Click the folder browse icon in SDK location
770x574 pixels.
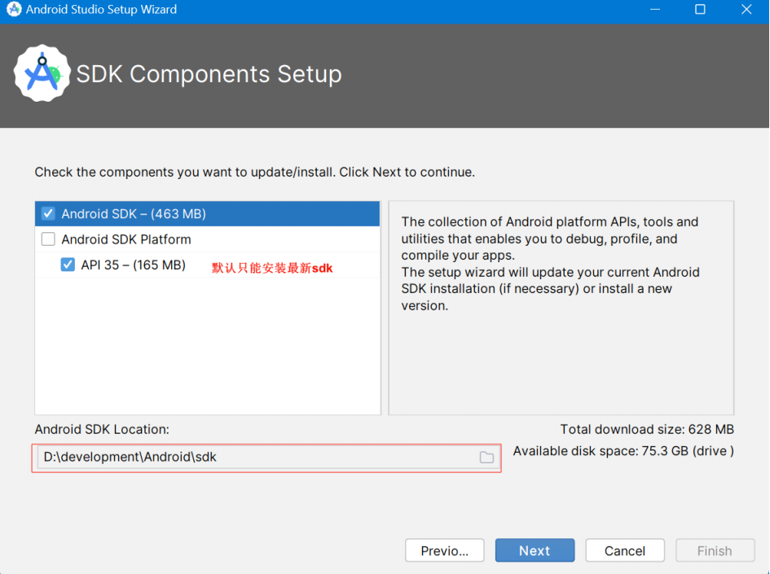tap(486, 458)
